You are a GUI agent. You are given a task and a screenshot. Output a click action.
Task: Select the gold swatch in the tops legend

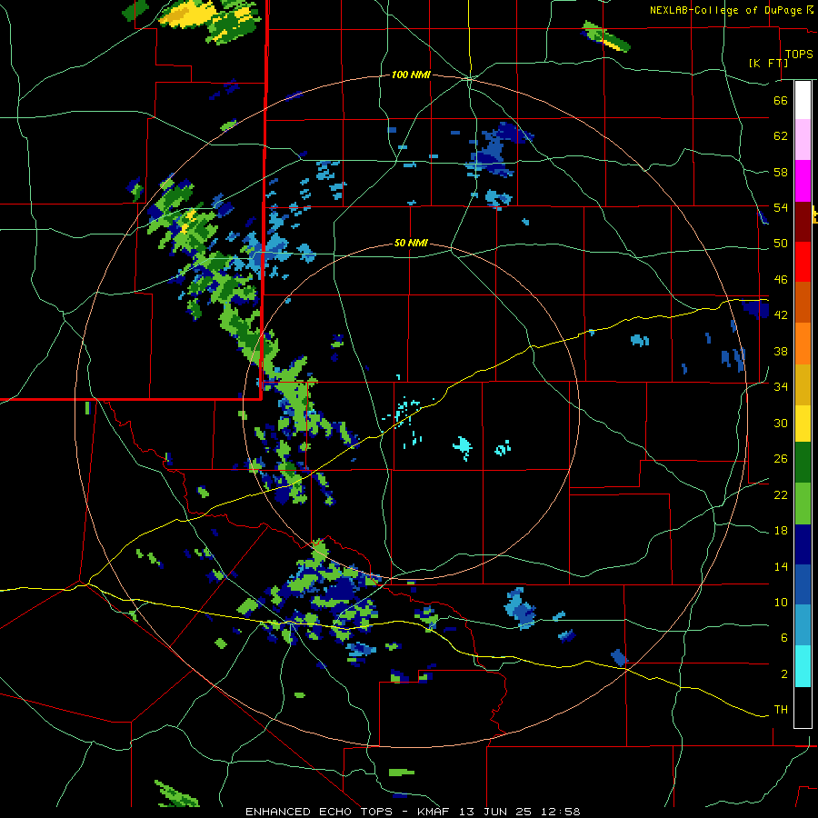803,384
